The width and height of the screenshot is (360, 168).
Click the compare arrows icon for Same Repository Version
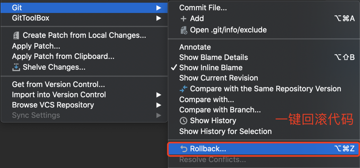(x=183, y=89)
